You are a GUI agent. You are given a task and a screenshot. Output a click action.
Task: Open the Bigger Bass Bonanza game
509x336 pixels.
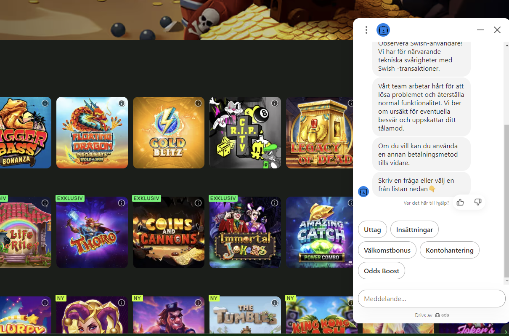click(x=26, y=133)
